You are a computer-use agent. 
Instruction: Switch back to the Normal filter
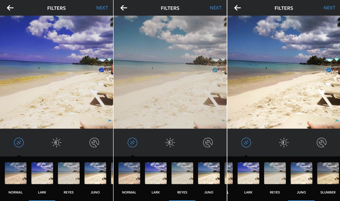[15, 173]
